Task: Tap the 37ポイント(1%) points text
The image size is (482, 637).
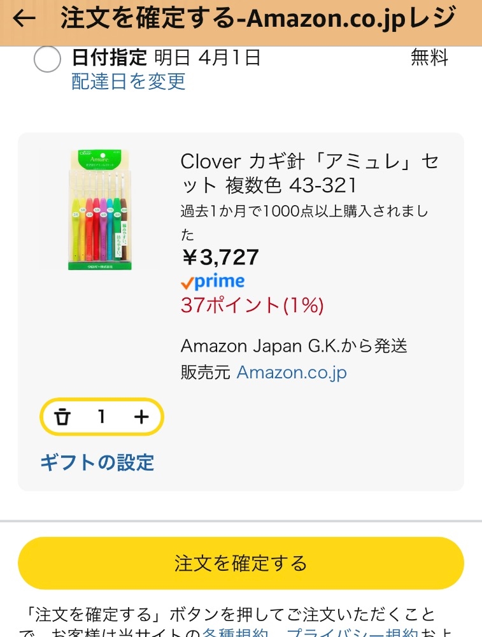Action: point(252,306)
